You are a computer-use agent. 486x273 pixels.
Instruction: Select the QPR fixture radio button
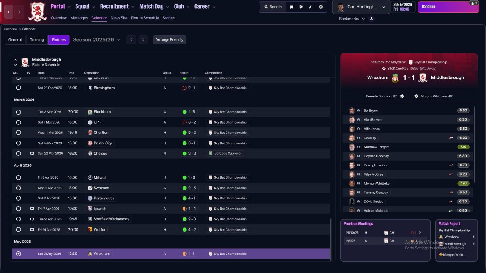point(18,122)
